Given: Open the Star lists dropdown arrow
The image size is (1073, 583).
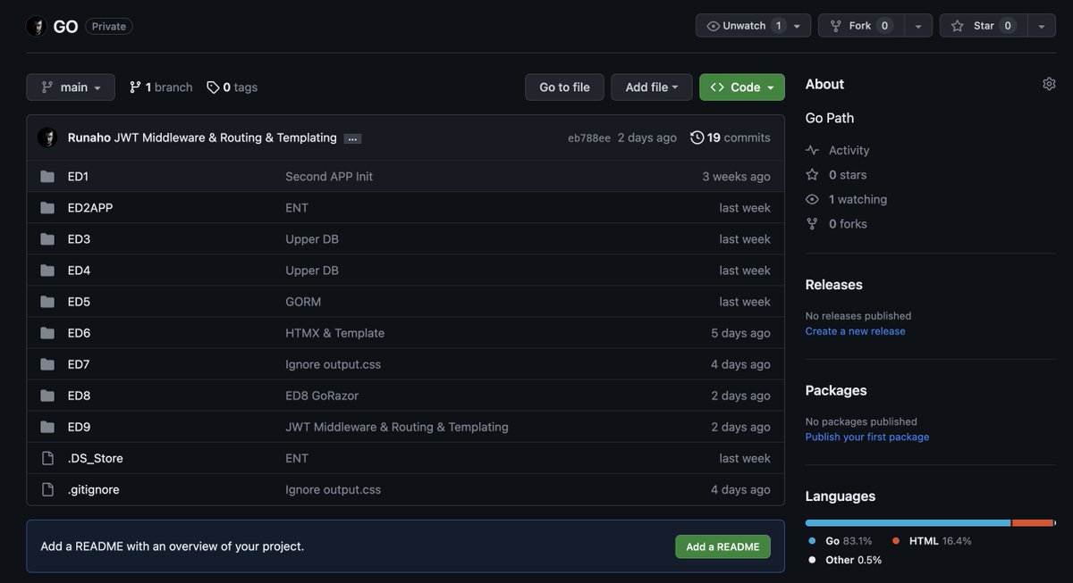Looking at the screenshot, I should [1041, 26].
